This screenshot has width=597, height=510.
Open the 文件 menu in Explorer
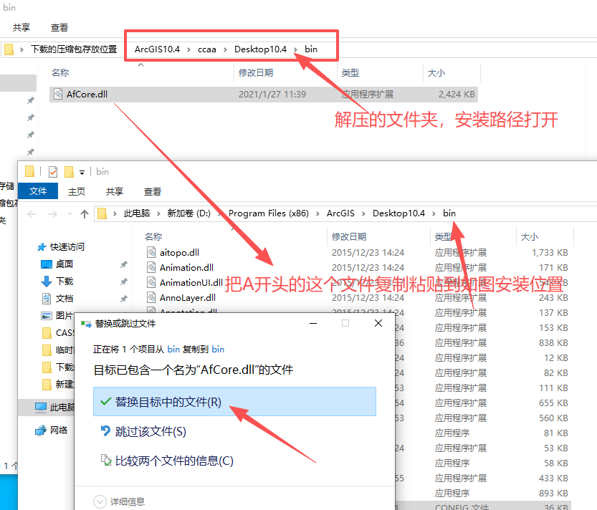click(x=38, y=191)
